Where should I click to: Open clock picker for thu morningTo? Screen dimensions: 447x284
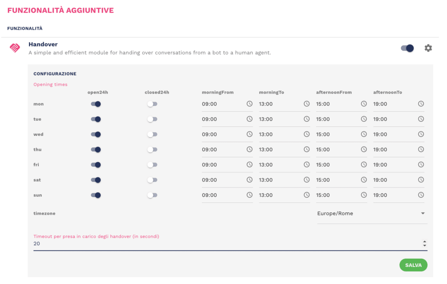click(306, 149)
